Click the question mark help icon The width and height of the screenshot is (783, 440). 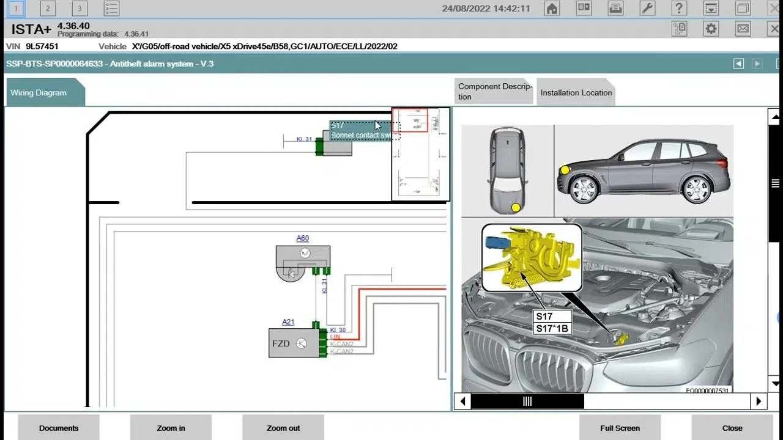[x=679, y=9]
